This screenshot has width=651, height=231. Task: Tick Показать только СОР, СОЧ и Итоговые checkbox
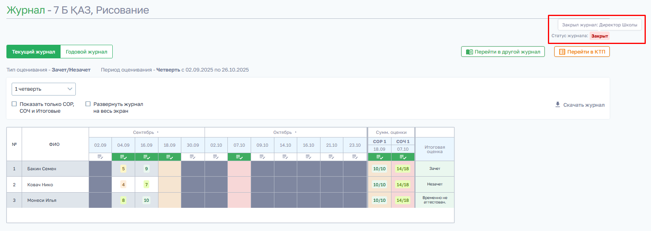tap(14, 104)
